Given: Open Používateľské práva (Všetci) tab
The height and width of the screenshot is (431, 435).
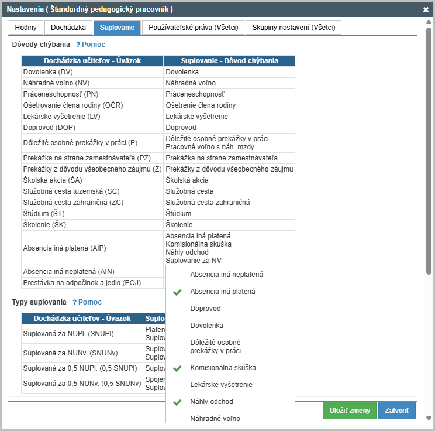Looking at the screenshot, I should click(193, 28).
